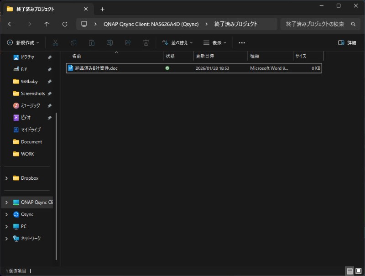Click the Copy icon in toolbar
This screenshot has height=276, width=365.
point(73,42)
